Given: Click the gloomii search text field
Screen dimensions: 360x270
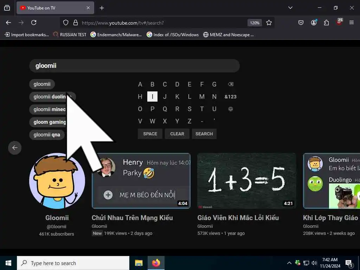Looking at the screenshot, I should [135, 66].
